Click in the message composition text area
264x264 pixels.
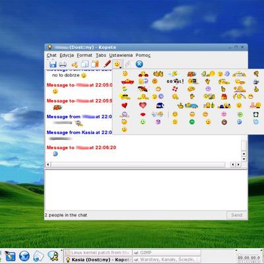point(146,190)
